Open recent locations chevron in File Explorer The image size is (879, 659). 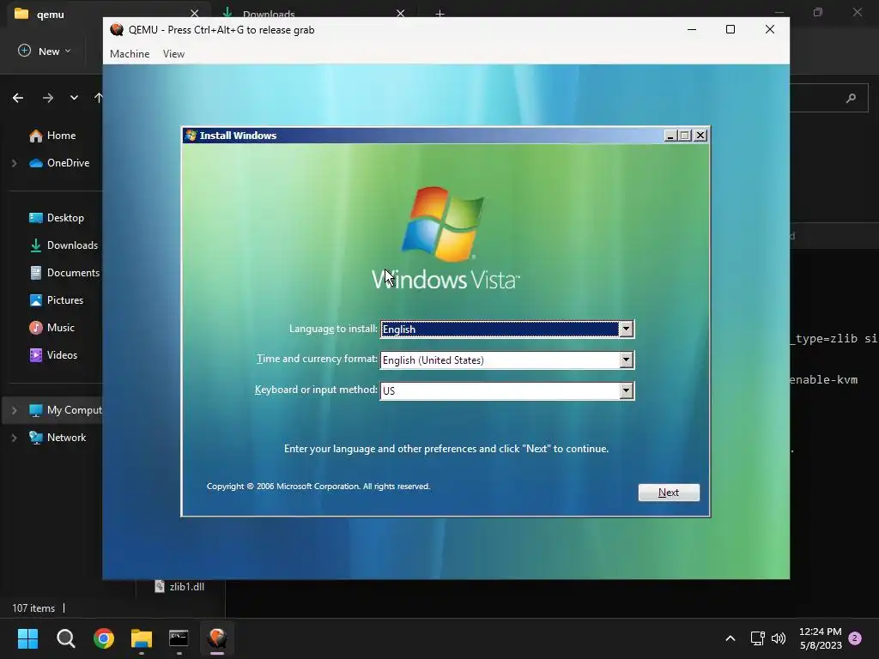[x=74, y=98]
